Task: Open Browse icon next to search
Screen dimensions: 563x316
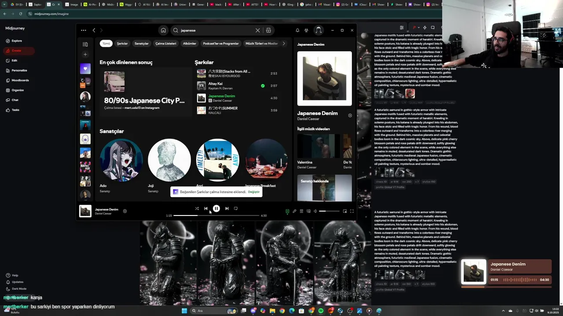Action: point(268,30)
